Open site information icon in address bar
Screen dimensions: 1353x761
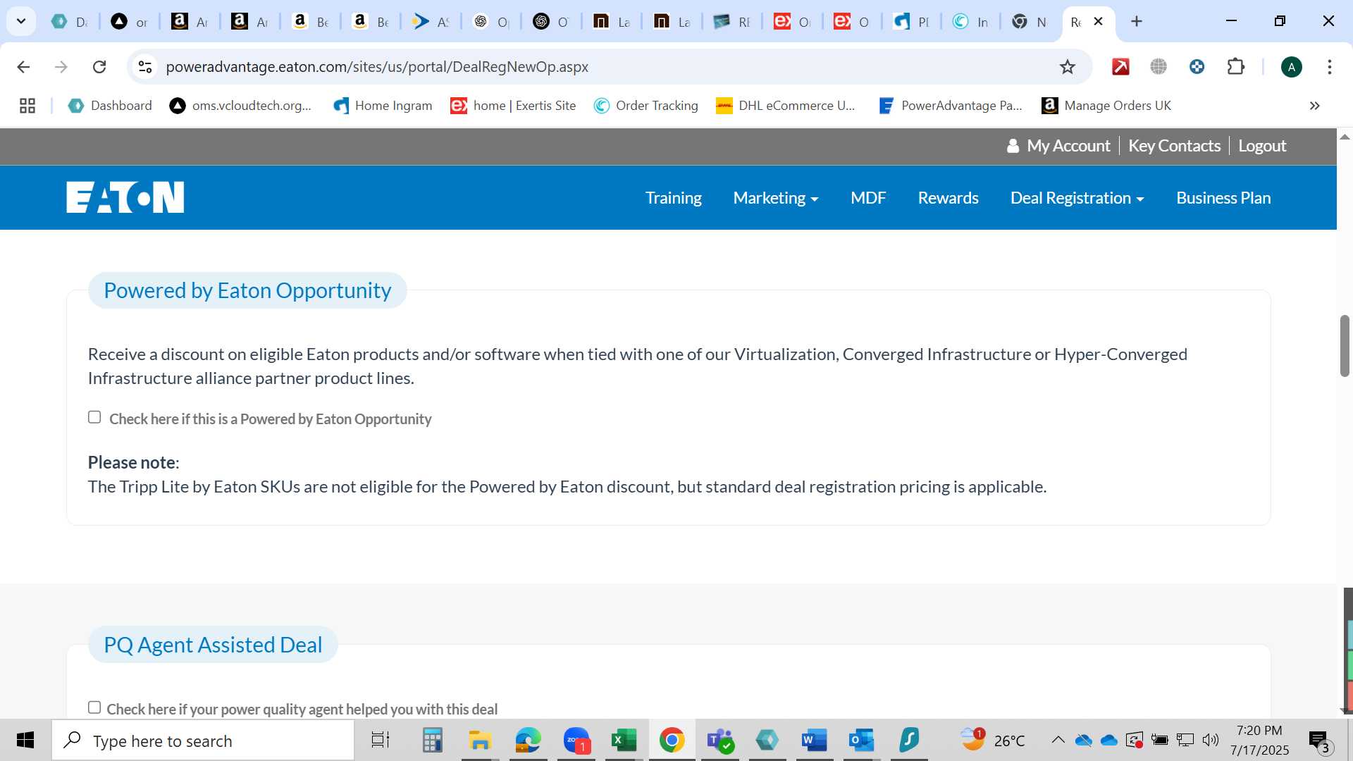tap(145, 67)
